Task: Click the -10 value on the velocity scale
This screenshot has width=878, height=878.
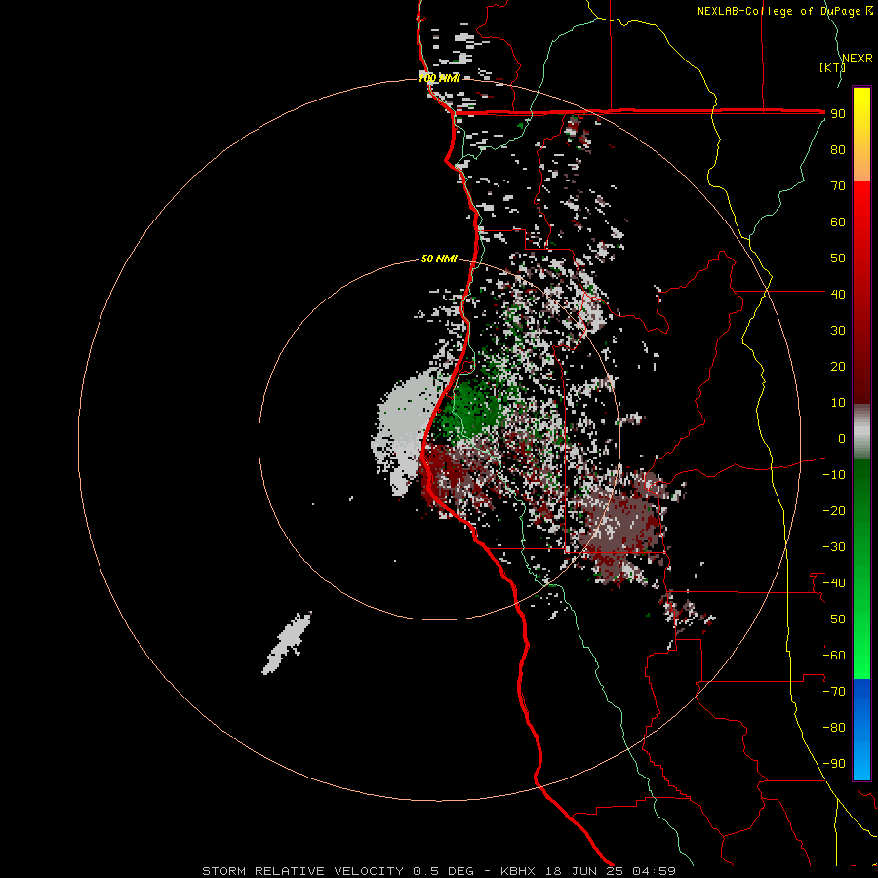Action: (834, 475)
